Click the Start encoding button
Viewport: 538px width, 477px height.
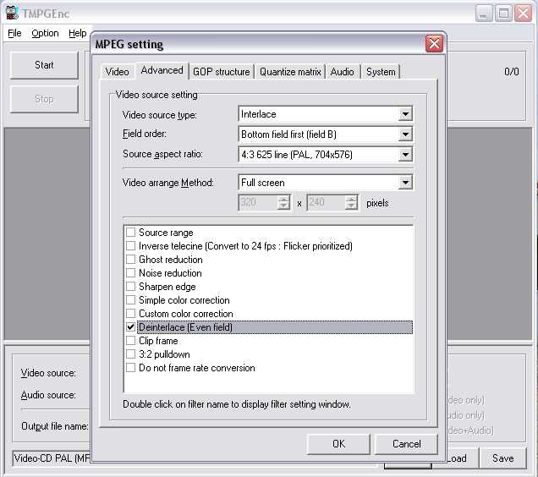pos(44,65)
